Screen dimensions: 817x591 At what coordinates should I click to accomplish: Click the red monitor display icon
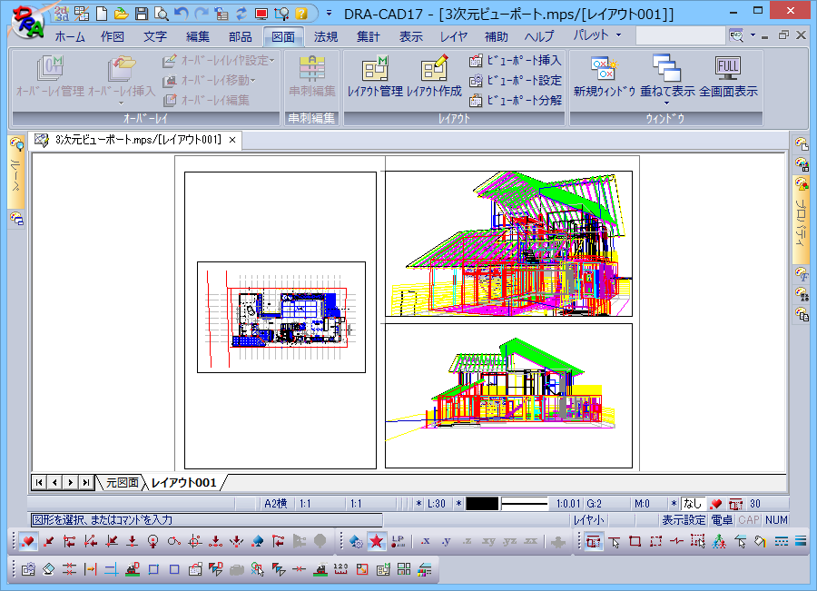point(261,14)
